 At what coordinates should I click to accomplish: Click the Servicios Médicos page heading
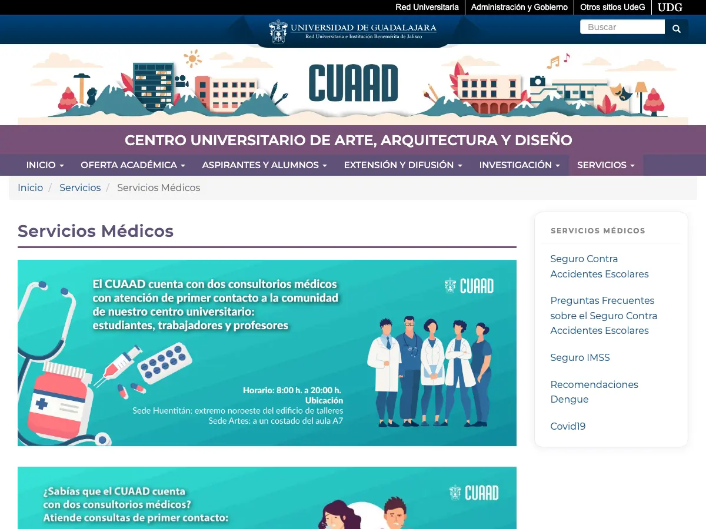click(95, 231)
